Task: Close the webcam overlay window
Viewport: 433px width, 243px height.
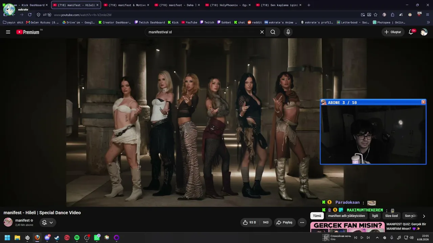Action: click(423, 102)
